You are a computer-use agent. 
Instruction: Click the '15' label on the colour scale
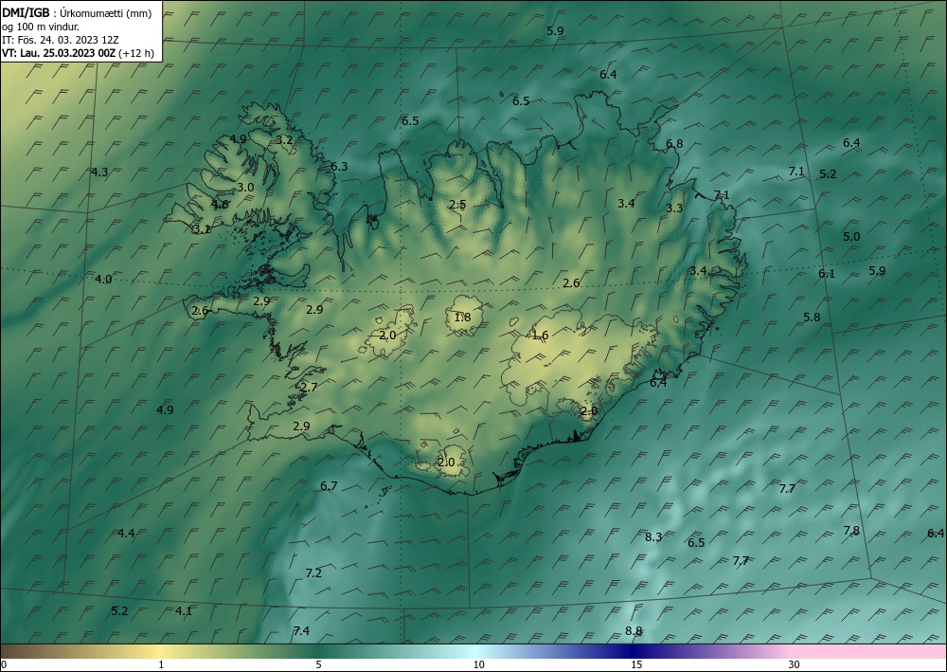(636, 664)
